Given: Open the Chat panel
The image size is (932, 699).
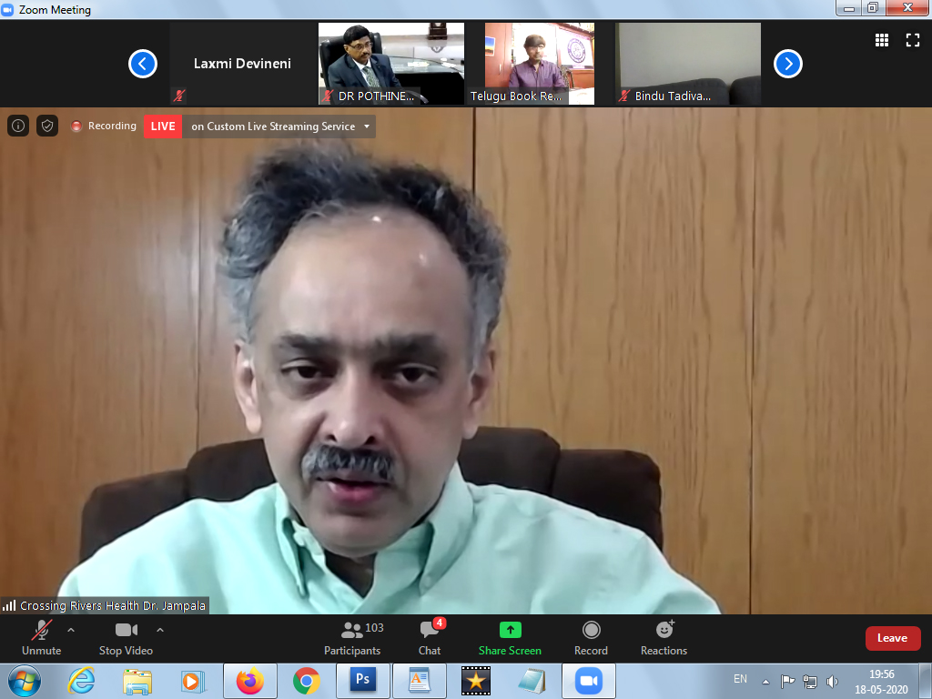Looking at the screenshot, I should point(430,637).
